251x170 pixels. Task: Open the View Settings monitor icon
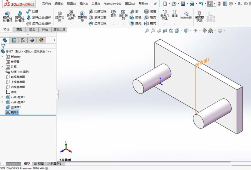click(220, 31)
